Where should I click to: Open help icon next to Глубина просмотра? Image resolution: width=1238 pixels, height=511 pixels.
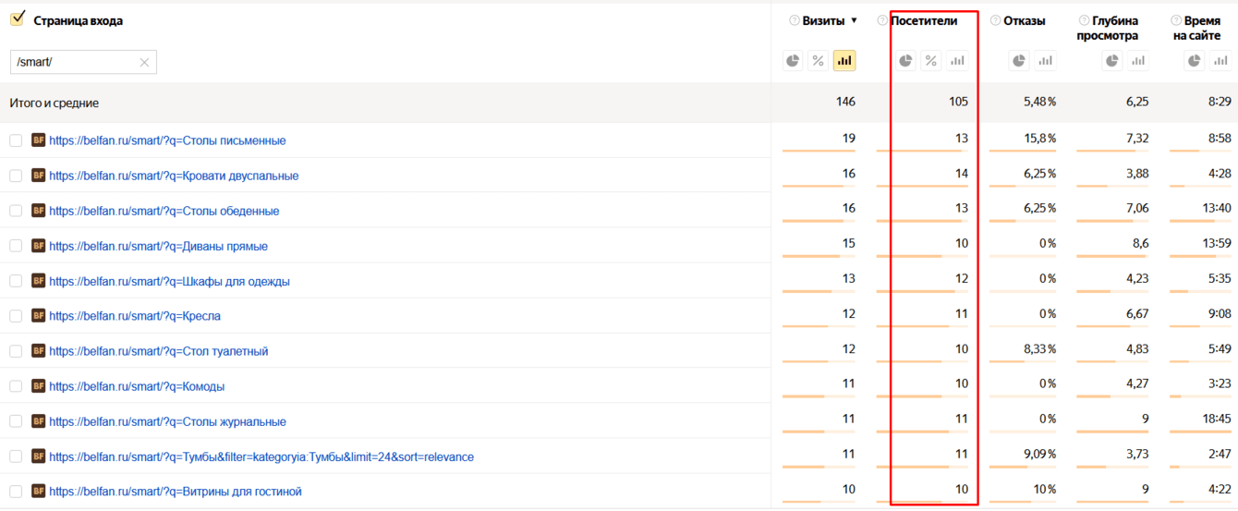click(1084, 20)
